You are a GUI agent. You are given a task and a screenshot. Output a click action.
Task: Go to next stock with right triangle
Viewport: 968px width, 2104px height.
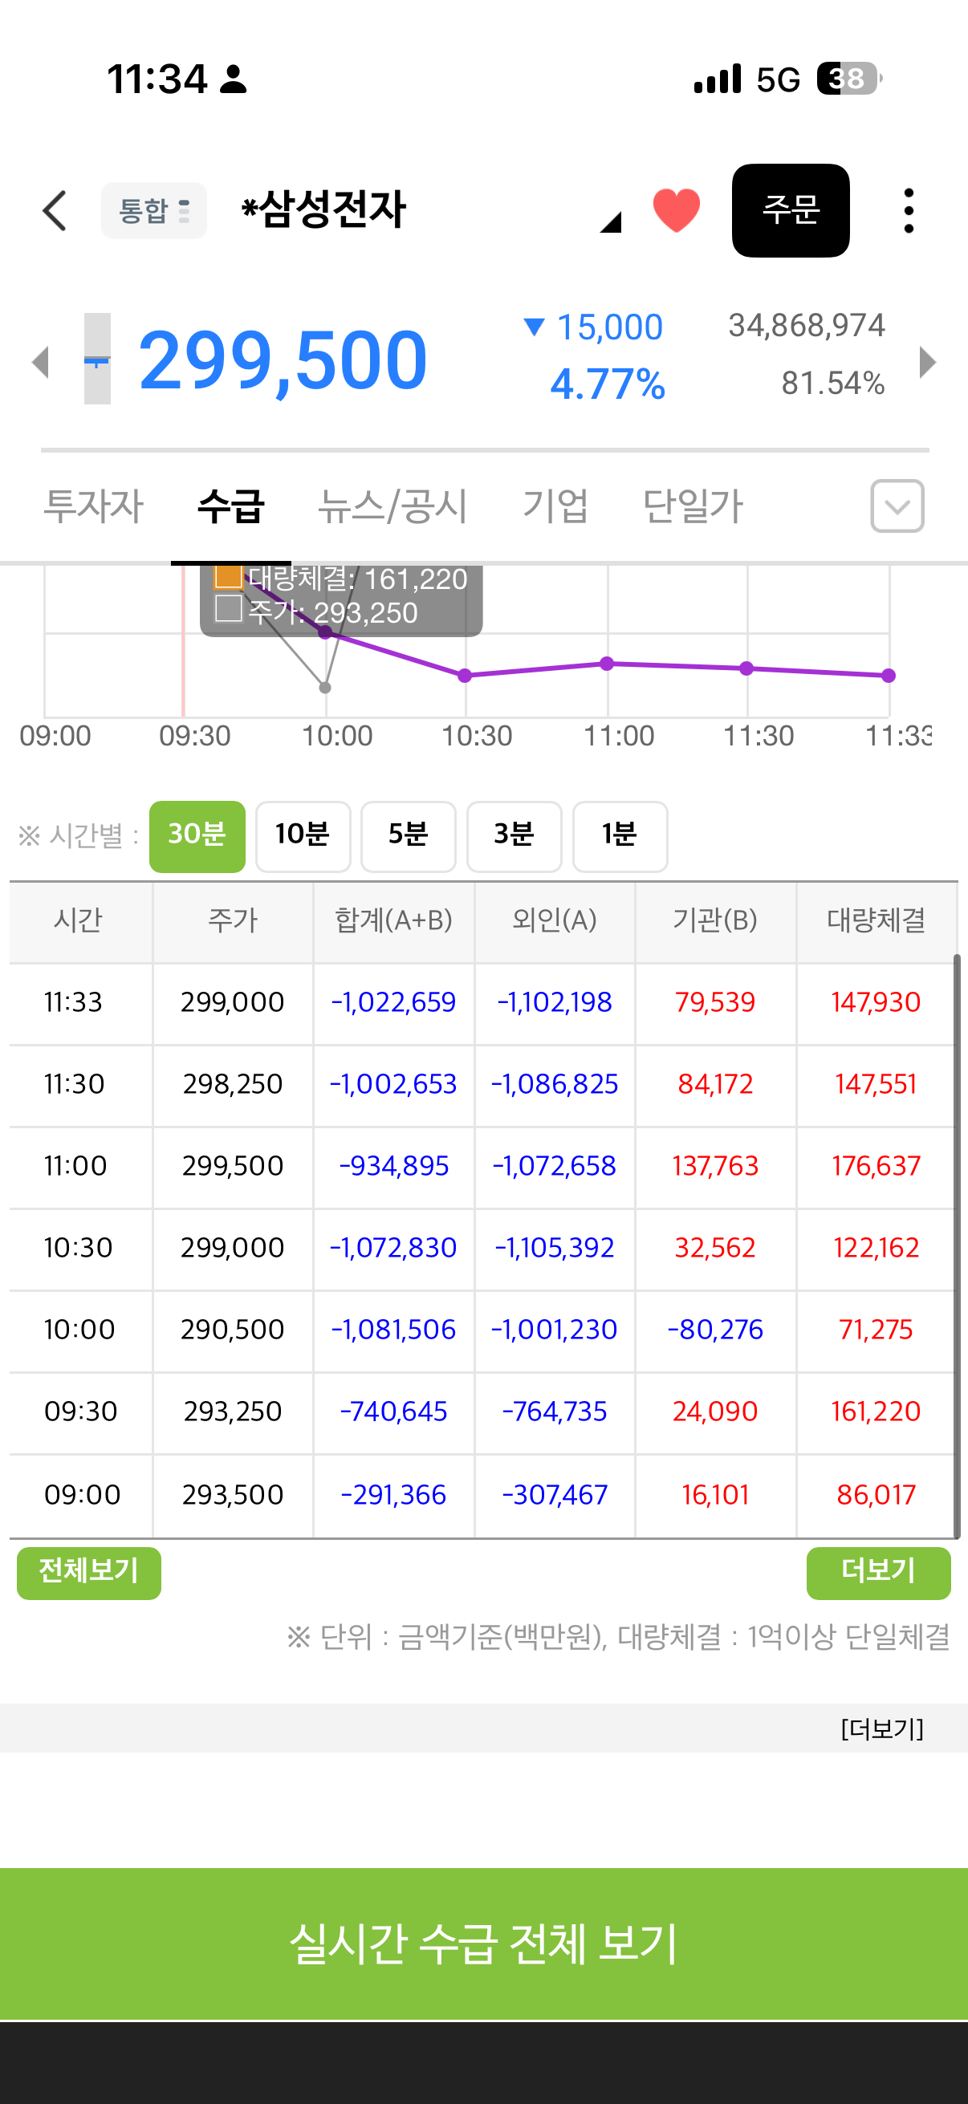click(927, 362)
